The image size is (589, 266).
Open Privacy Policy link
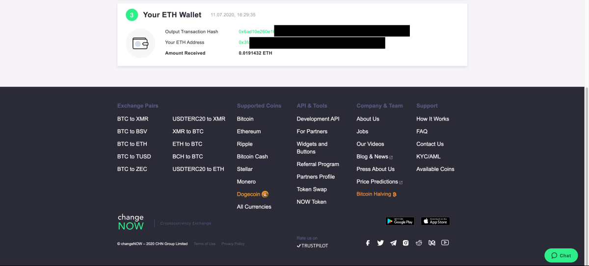point(233,244)
